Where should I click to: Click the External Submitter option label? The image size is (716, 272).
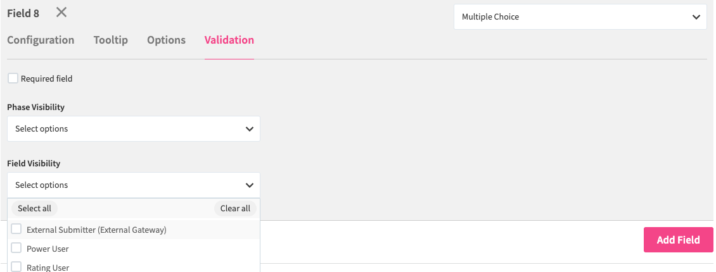[x=96, y=230]
